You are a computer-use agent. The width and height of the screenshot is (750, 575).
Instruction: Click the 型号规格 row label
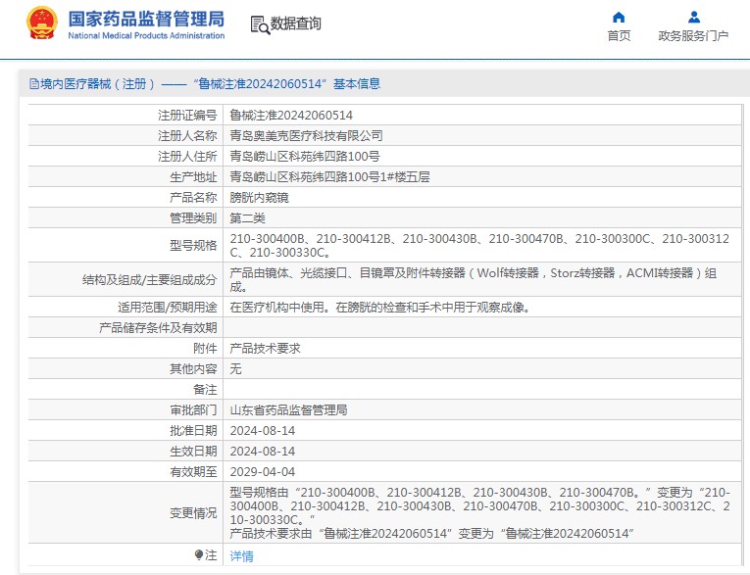click(193, 245)
